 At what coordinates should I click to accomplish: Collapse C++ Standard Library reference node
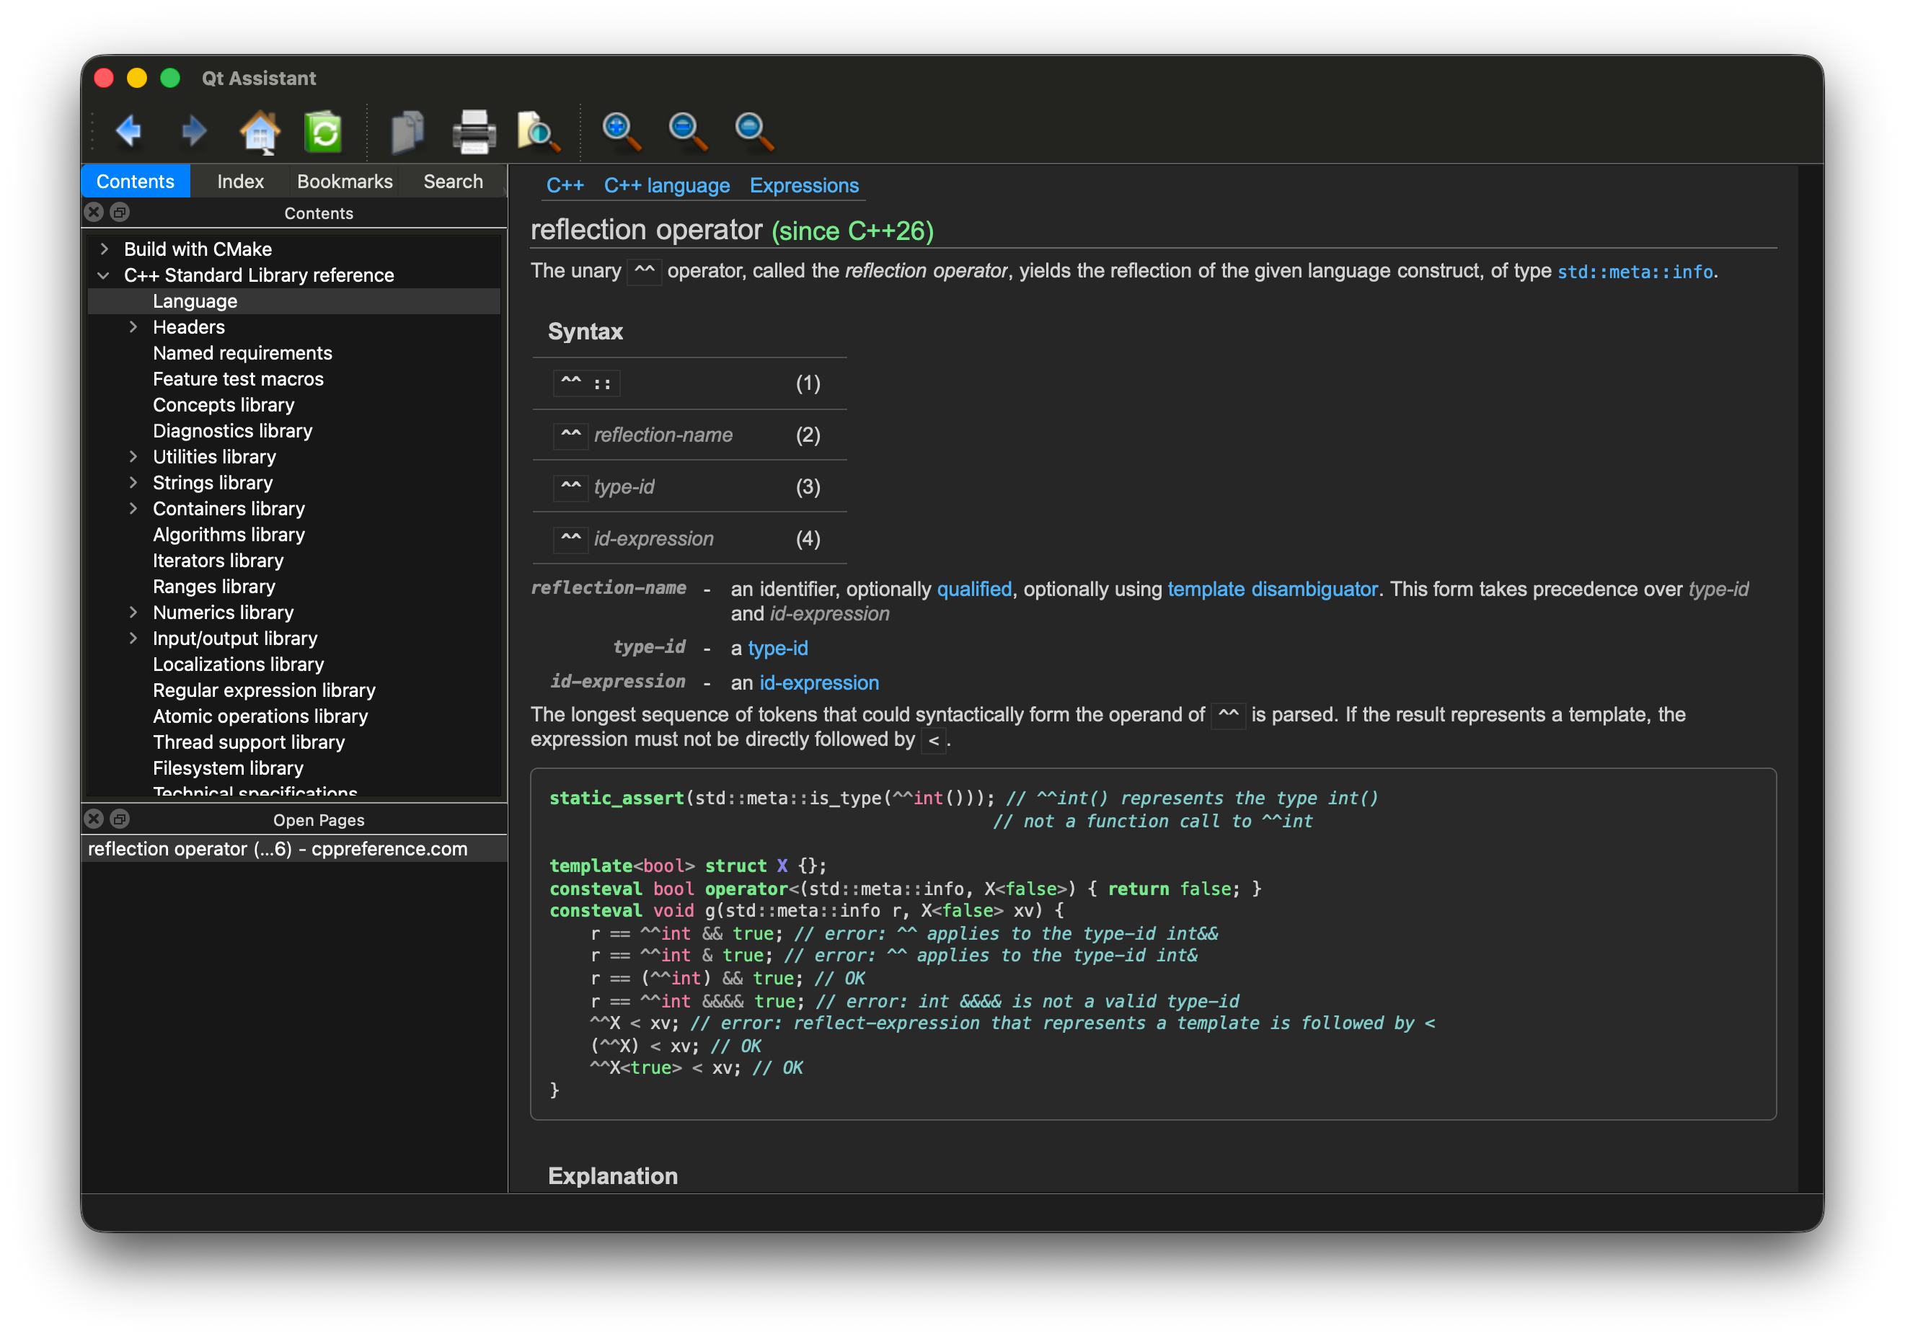pyautogui.click(x=105, y=275)
